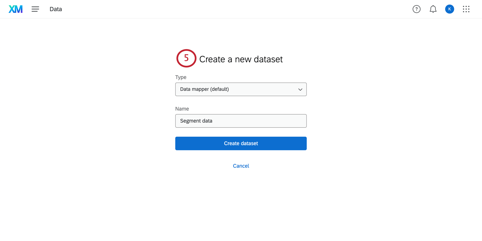482x241 pixels.
Task: Click the blue K account avatar
Action: [x=449, y=9]
